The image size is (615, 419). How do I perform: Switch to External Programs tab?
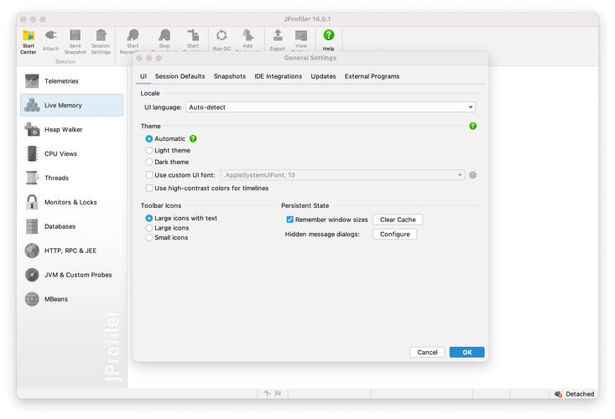pyautogui.click(x=372, y=76)
